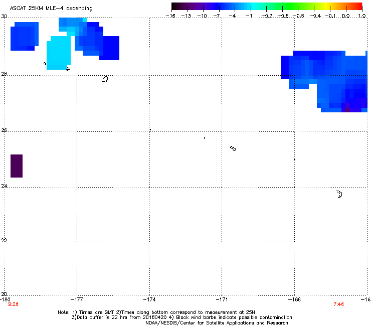
Task: Click latitude label 24 on the left axis
Action: (4, 186)
